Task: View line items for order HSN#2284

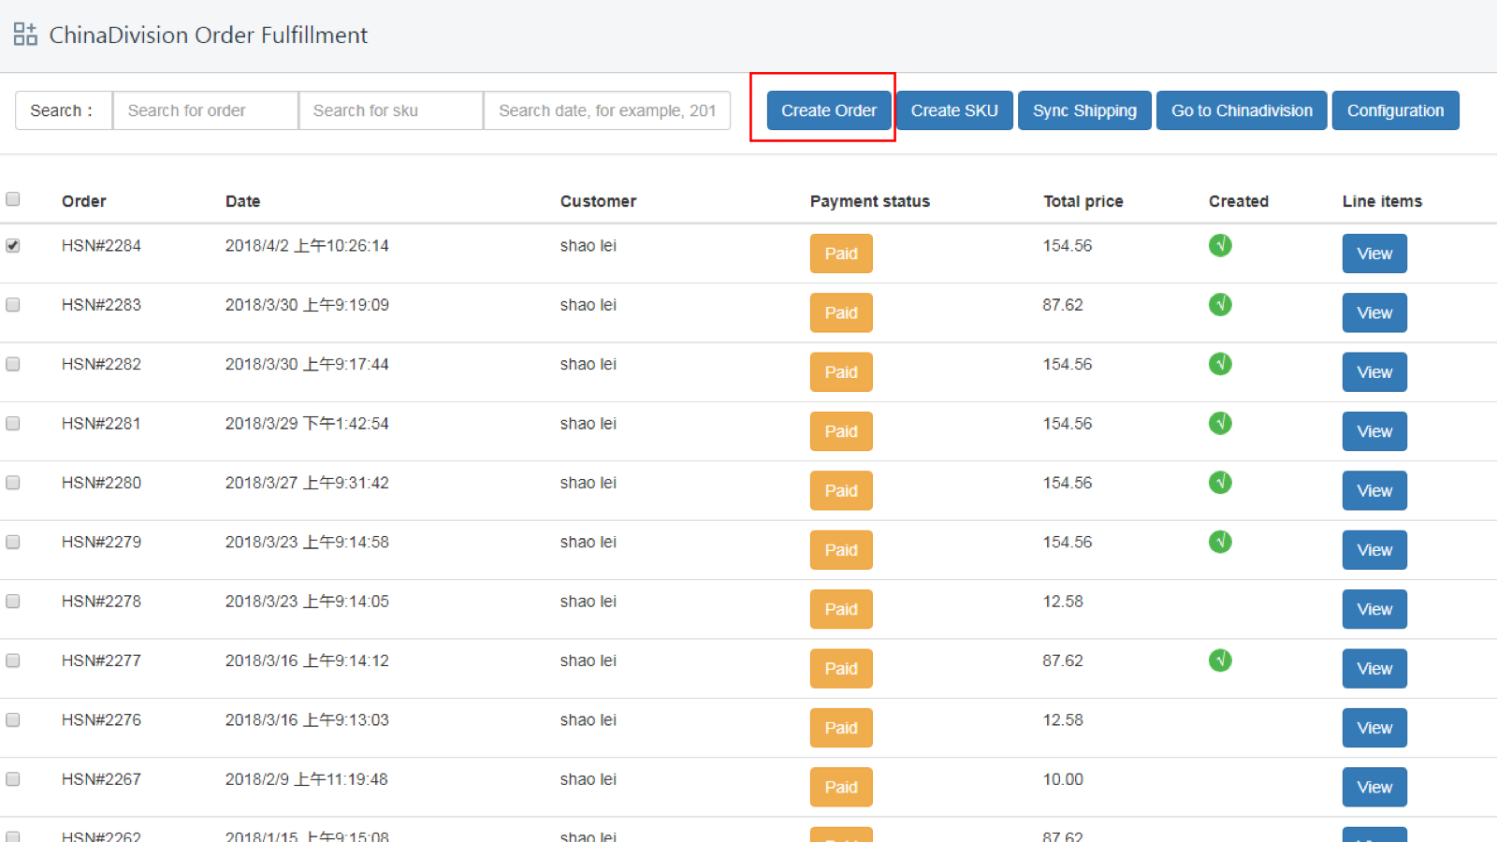Action: click(x=1373, y=253)
